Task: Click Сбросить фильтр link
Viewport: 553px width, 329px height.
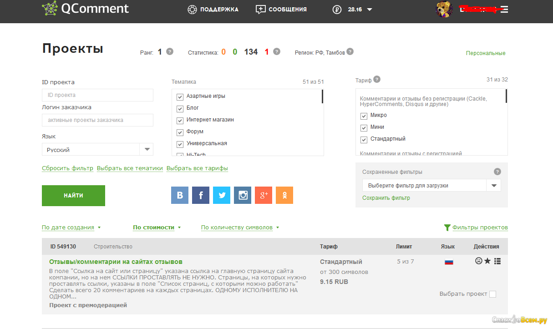Action: 67,168
